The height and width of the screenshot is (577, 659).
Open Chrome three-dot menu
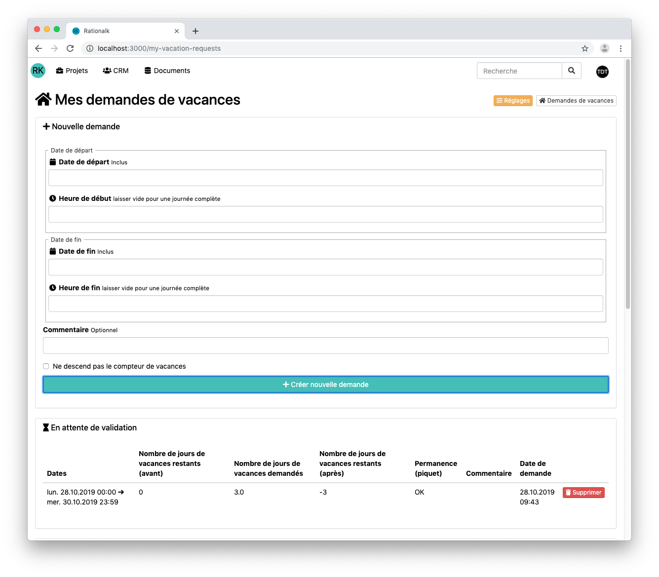tap(620, 48)
